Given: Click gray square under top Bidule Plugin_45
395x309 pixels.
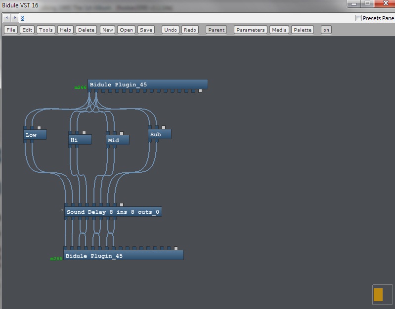Looking at the screenshot, I should click(200, 91).
